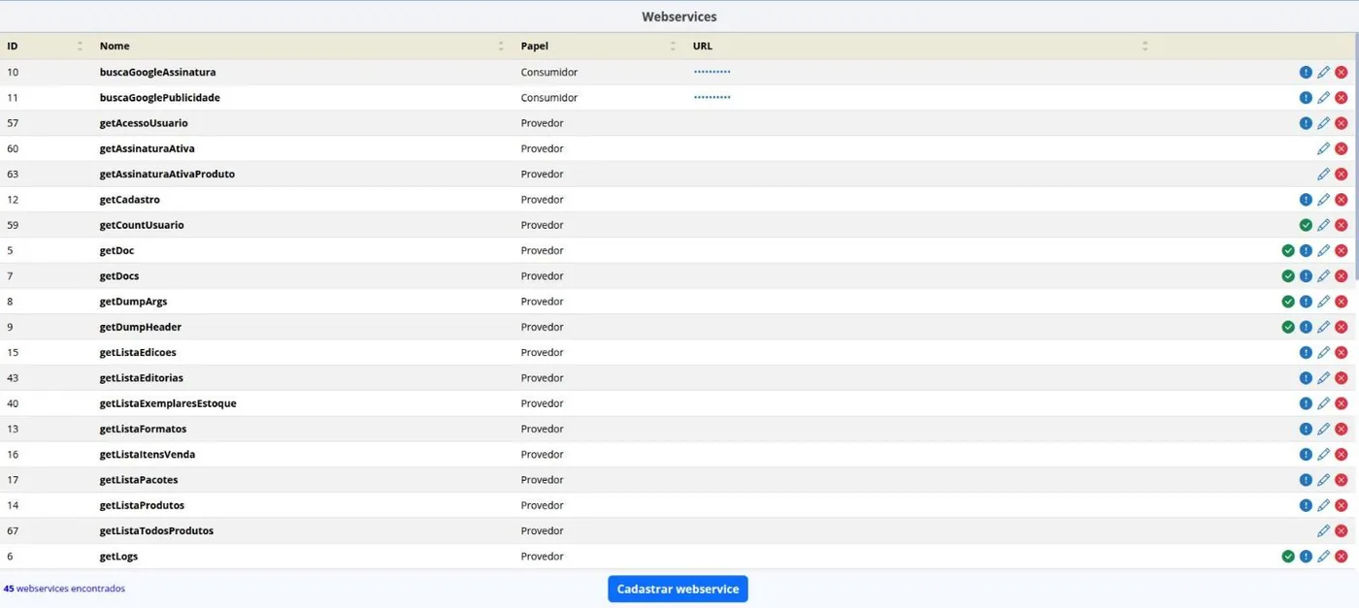Delete getListaPacotes using the red X icon

click(1342, 480)
